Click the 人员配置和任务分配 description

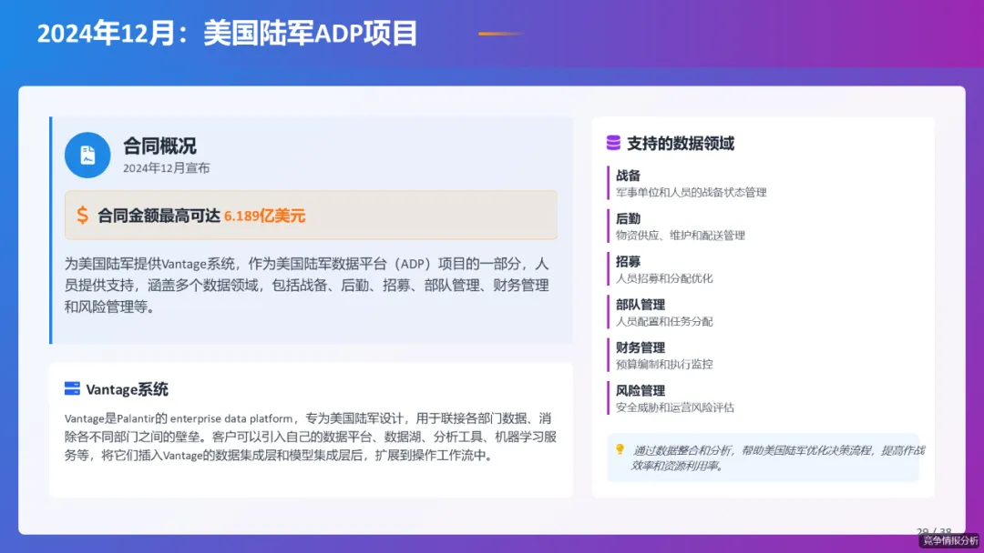click(664, 321)
